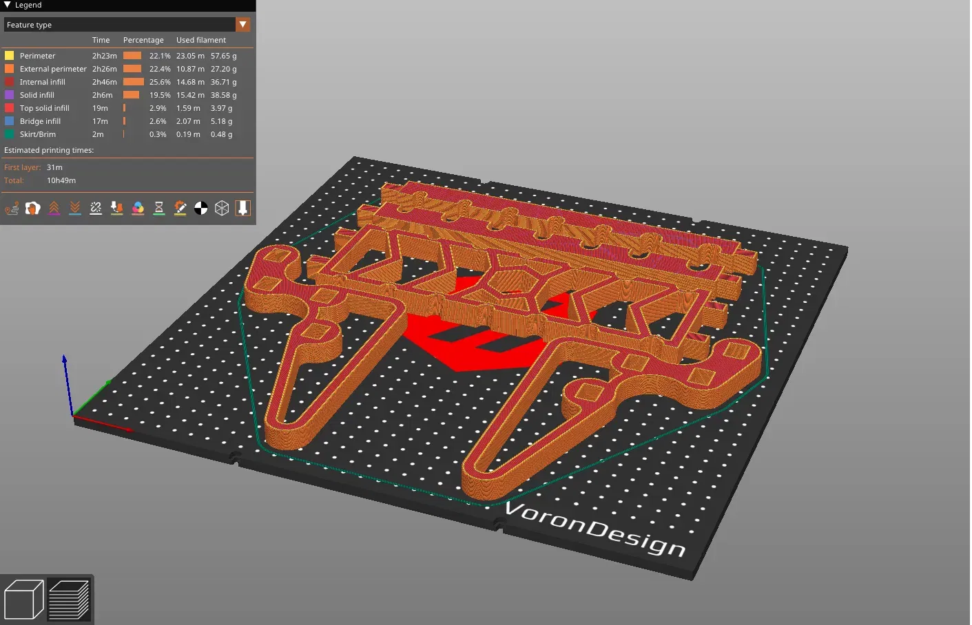Collapse the Legend panel triangle
This screenshot has height=625, width=972.
(8, 5)
